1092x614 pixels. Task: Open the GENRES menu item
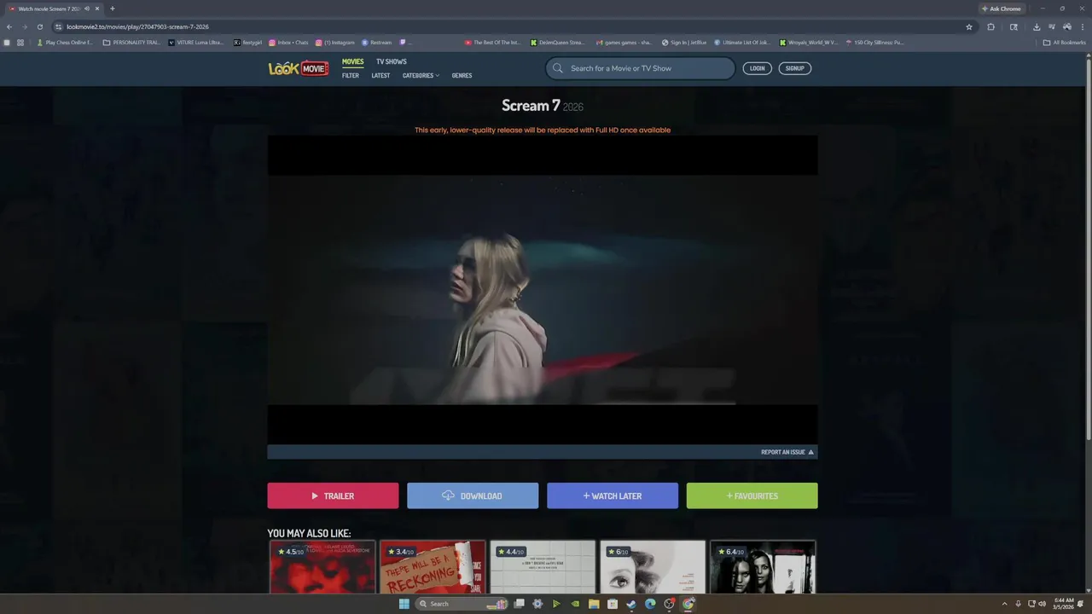point(462,75)
